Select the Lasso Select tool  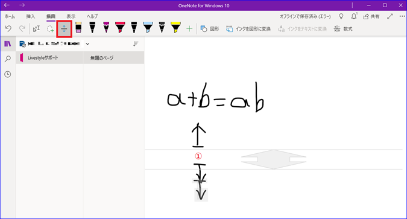pos(50,28)
